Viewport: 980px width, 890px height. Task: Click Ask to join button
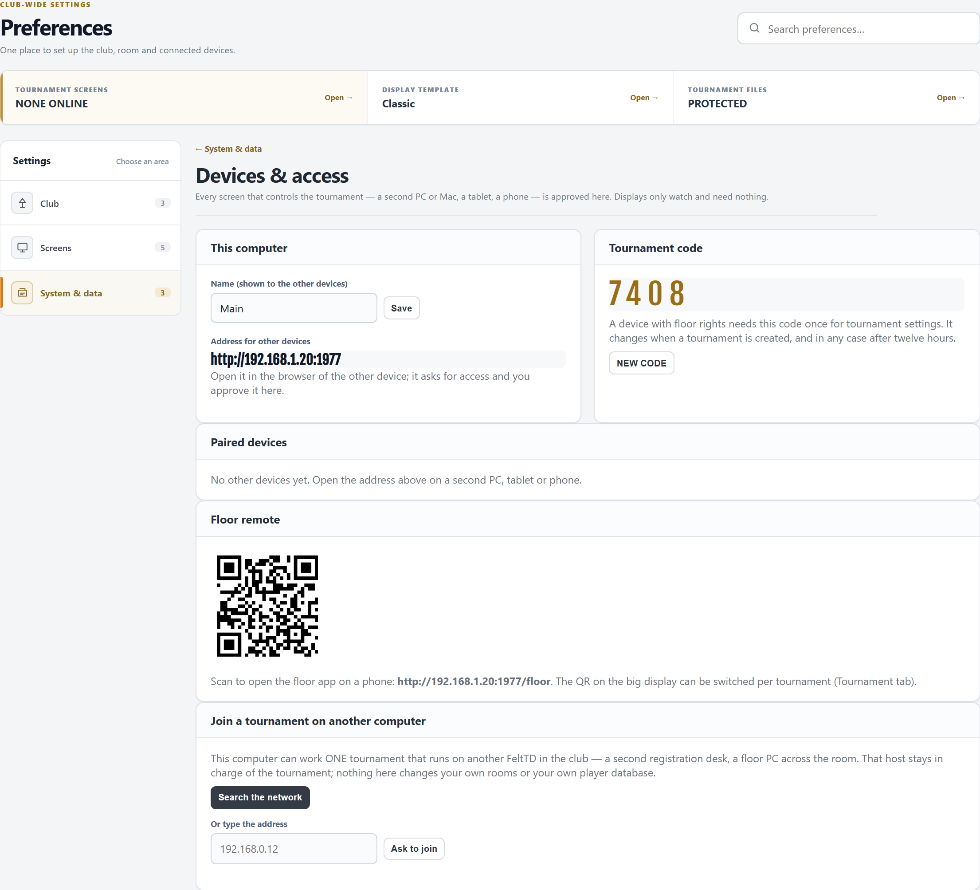(x=414, y=849)
